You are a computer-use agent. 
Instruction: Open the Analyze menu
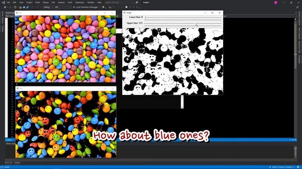tap(61, 2)
